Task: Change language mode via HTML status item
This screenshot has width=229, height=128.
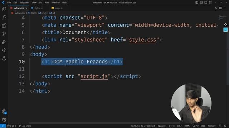Action: (187, 126)
